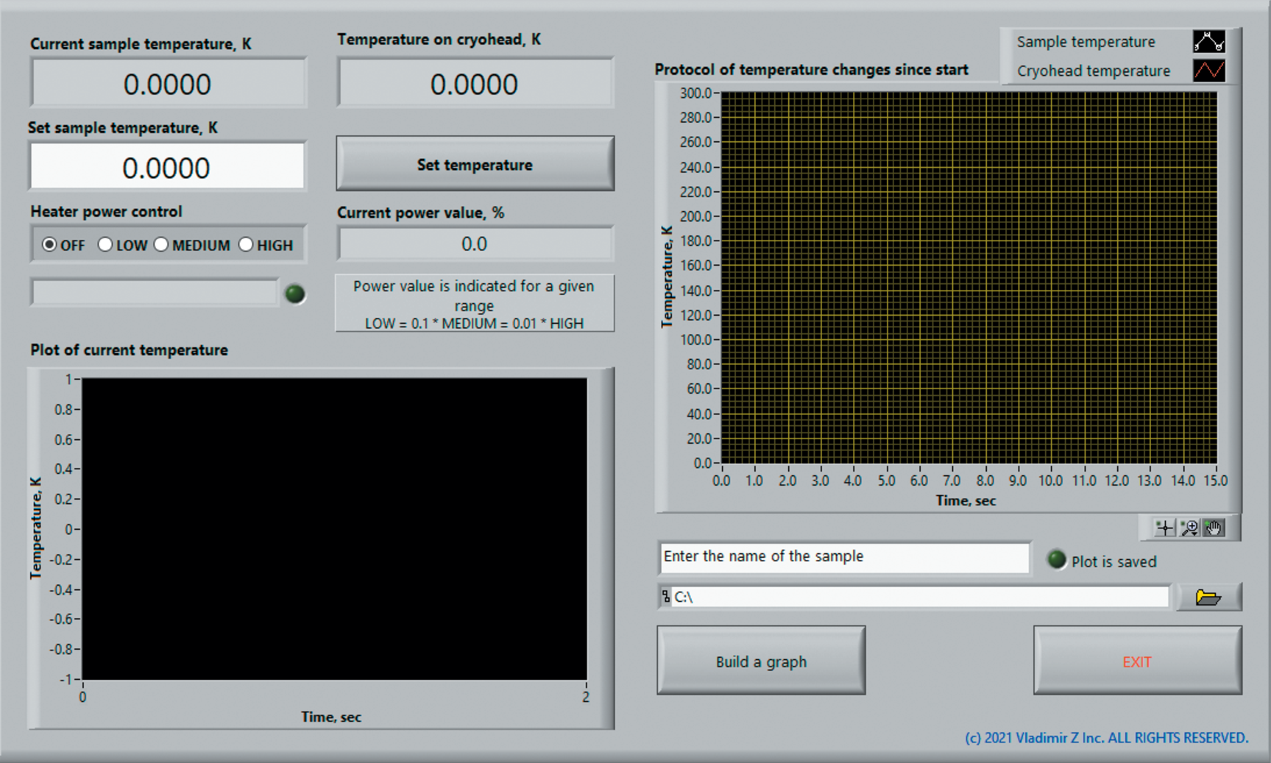
Task: Click the path type icon beside C:\
Action: (x=665, y=597)
